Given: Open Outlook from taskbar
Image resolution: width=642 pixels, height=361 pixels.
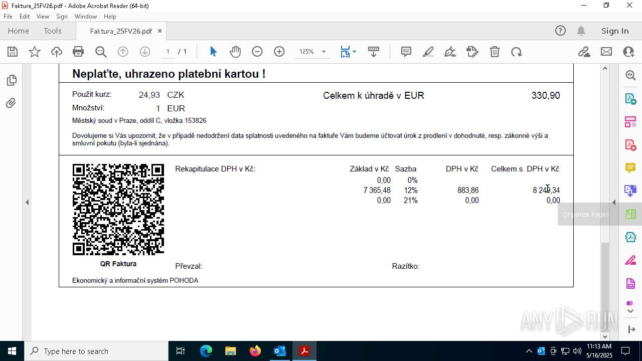Looking at the screenshot, I should [x=279, y=351].
